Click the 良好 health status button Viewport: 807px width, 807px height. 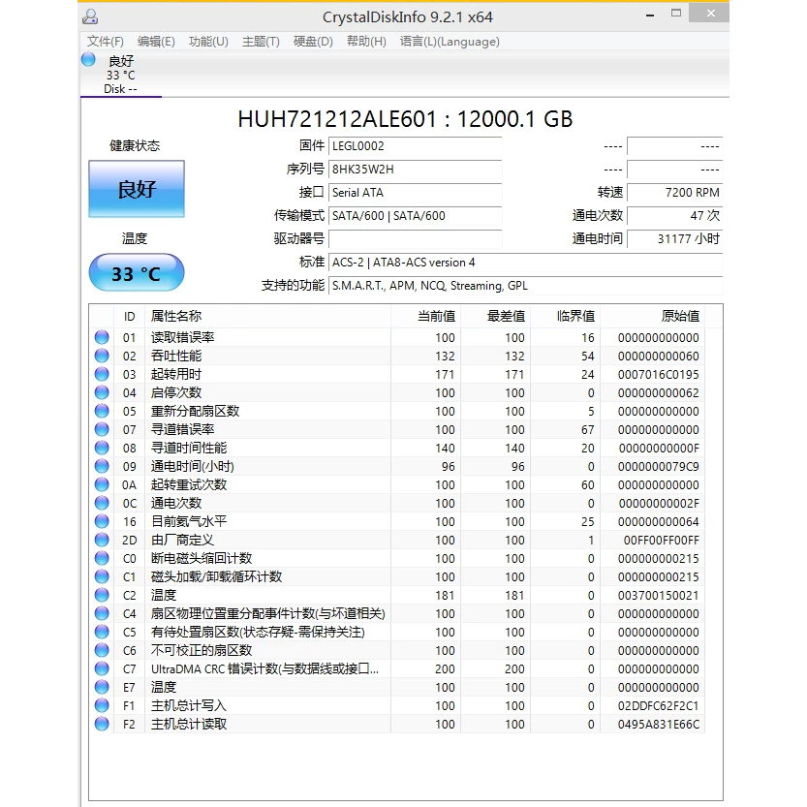(x=137, y=189)
